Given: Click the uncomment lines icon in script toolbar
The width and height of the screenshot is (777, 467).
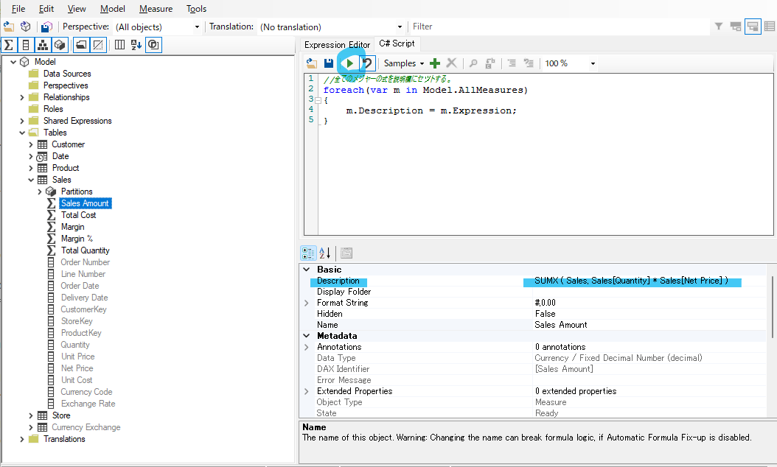Looking at the screenshot, I should [x=529, y=63].
